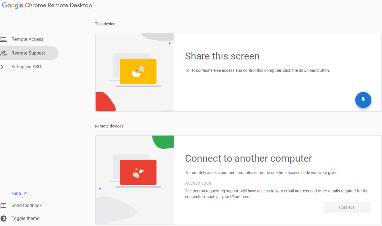
Task: Open Remote Access laptop icon
Action: coord(3,39)
